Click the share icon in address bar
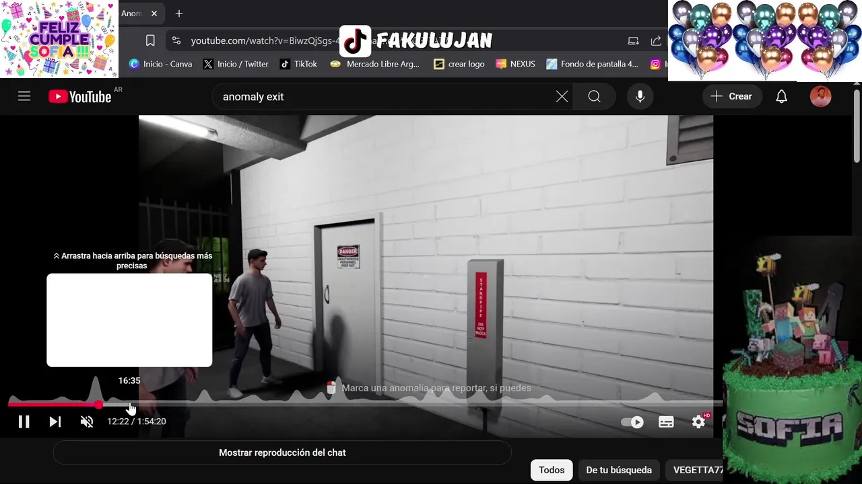 [656, 40]
